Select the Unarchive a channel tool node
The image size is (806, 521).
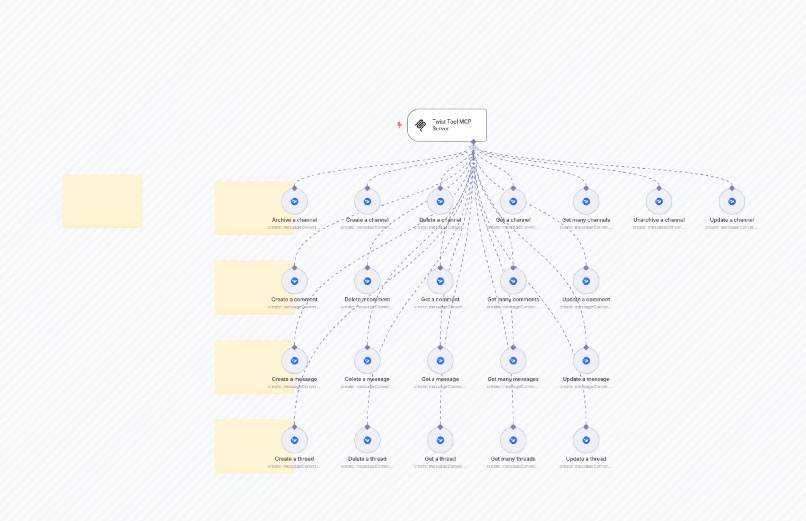(x=659, y=201)
